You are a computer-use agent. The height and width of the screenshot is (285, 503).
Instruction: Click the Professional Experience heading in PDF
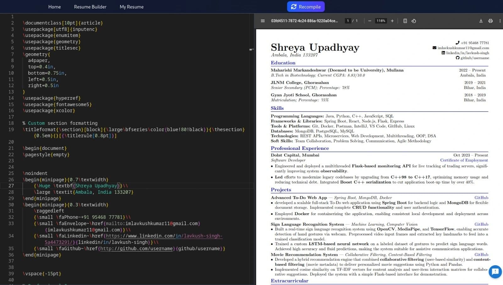[x=300, y=148]
